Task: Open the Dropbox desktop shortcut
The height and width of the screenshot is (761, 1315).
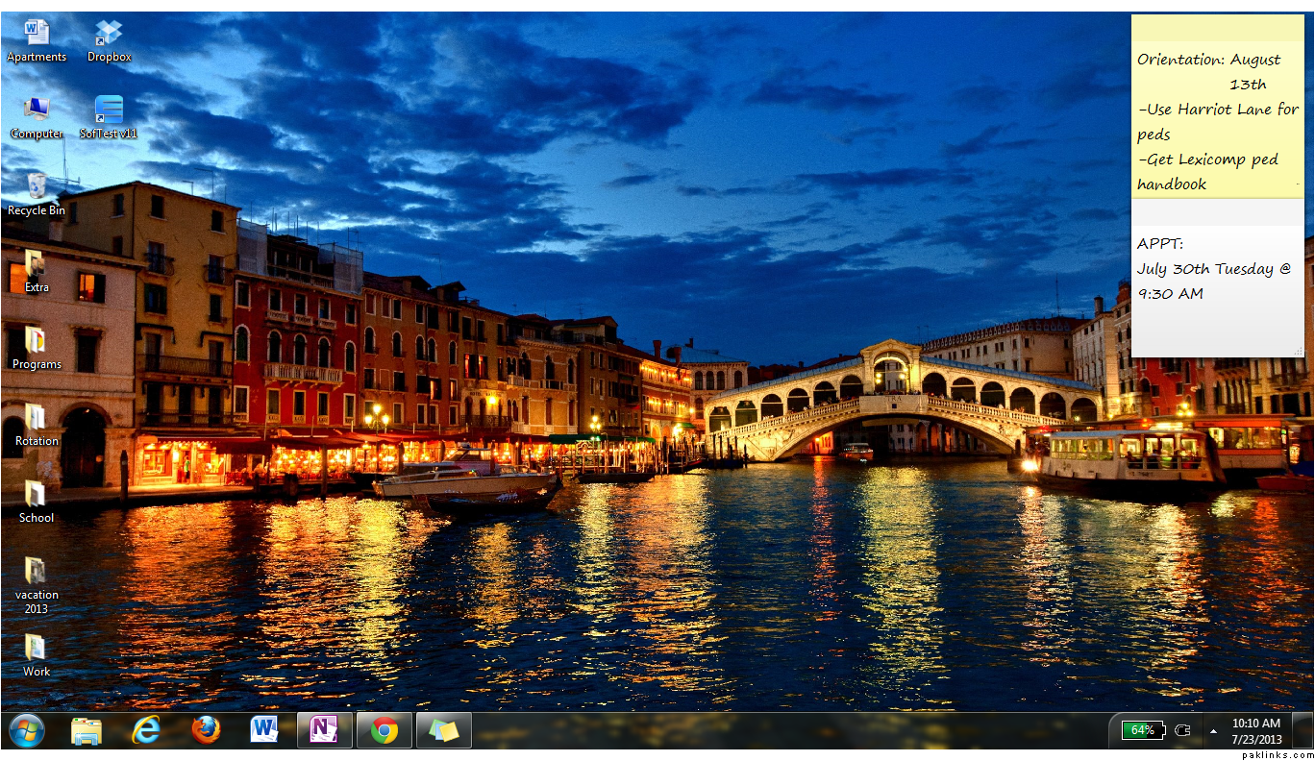Action: click(109, 37)
